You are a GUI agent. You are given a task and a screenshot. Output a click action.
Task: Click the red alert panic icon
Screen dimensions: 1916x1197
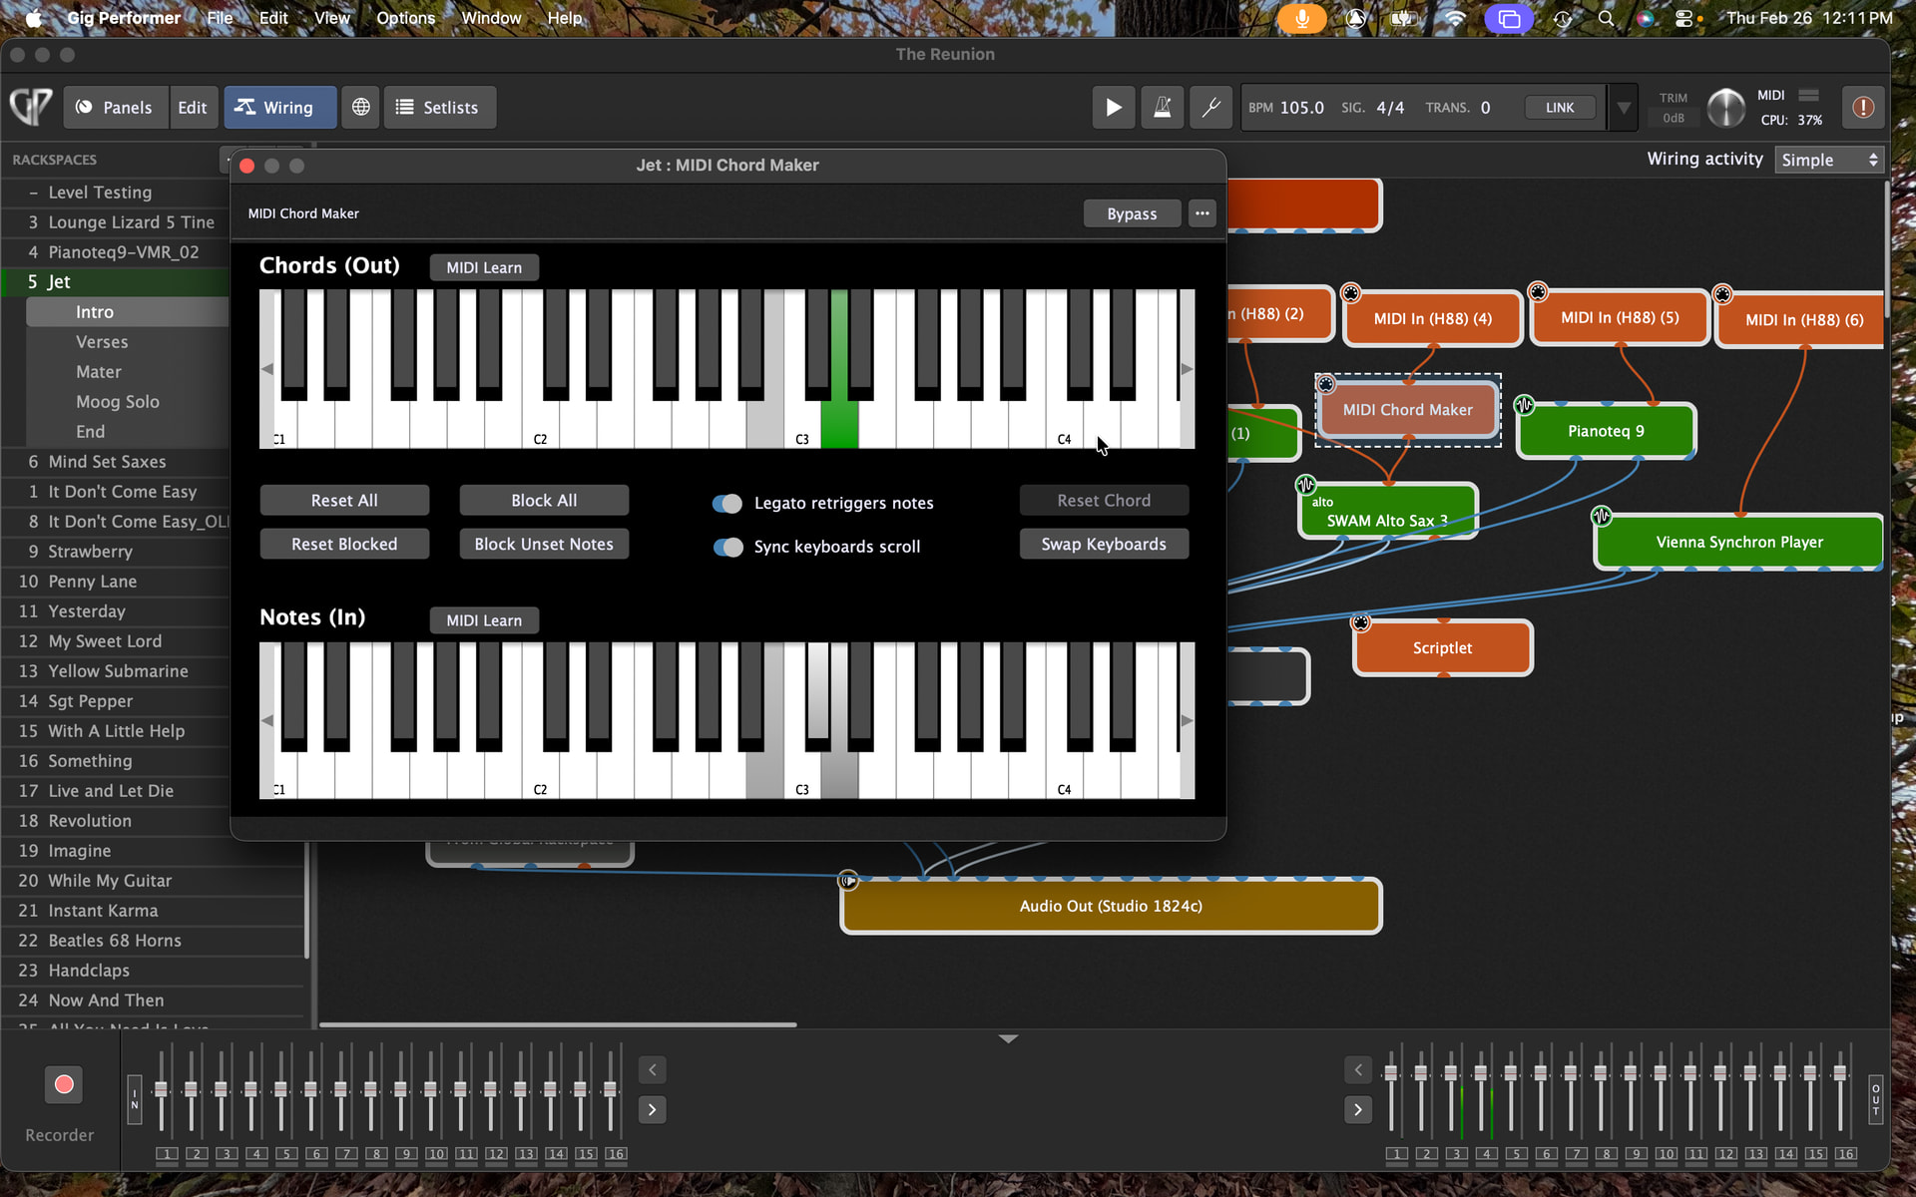coord(1862,108)
